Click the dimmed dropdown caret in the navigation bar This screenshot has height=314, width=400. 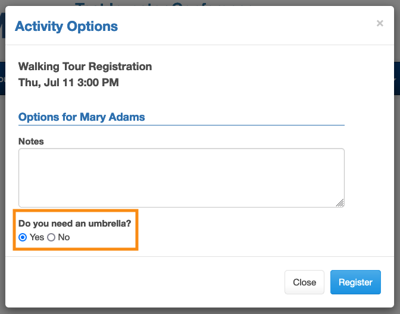click(396, 78)
